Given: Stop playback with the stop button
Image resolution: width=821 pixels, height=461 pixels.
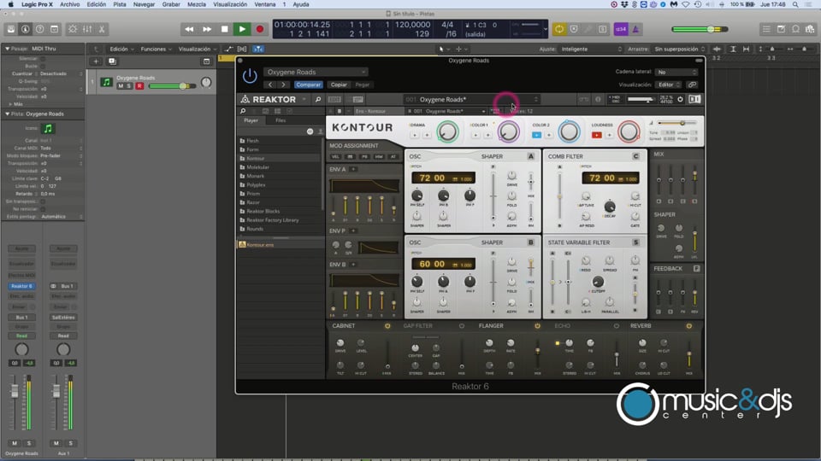Looking at the screenshot, I should 225,29.
